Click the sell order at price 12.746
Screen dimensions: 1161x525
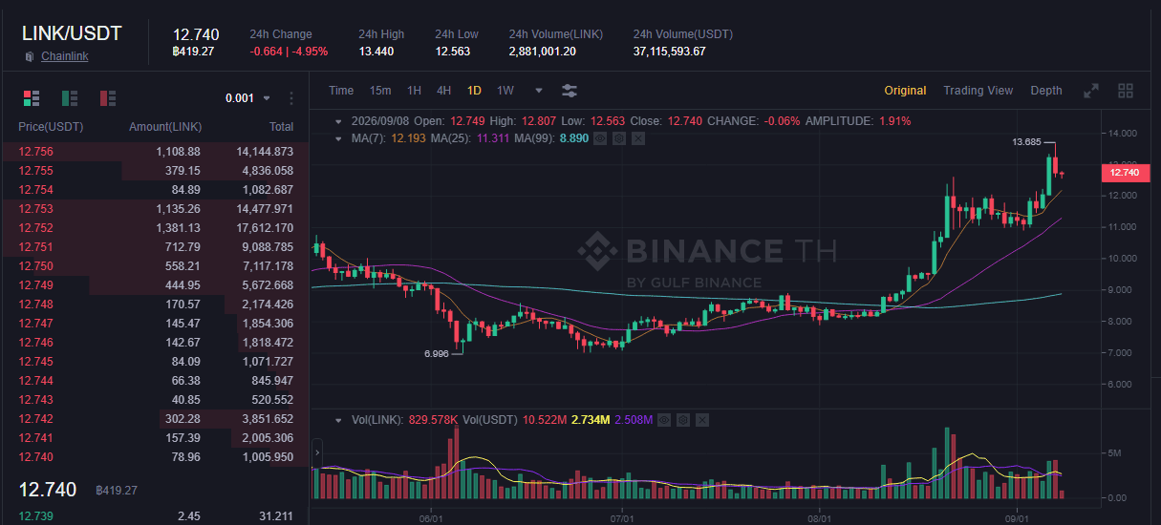(156, 343)
